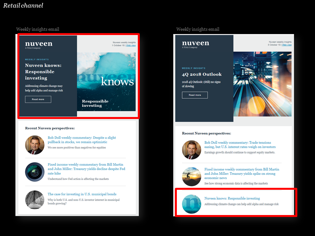
Task: Click 'Addressing climate change can help add alpha' text
Action: 241,204
